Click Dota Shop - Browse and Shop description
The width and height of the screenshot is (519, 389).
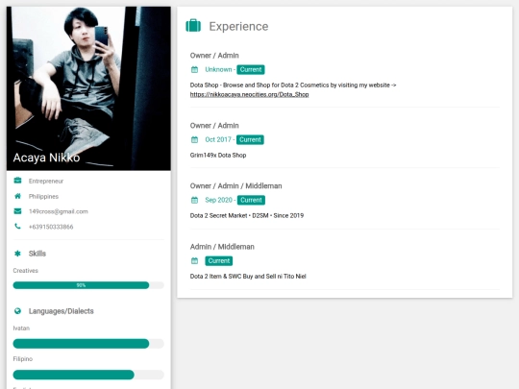(293, 85)
